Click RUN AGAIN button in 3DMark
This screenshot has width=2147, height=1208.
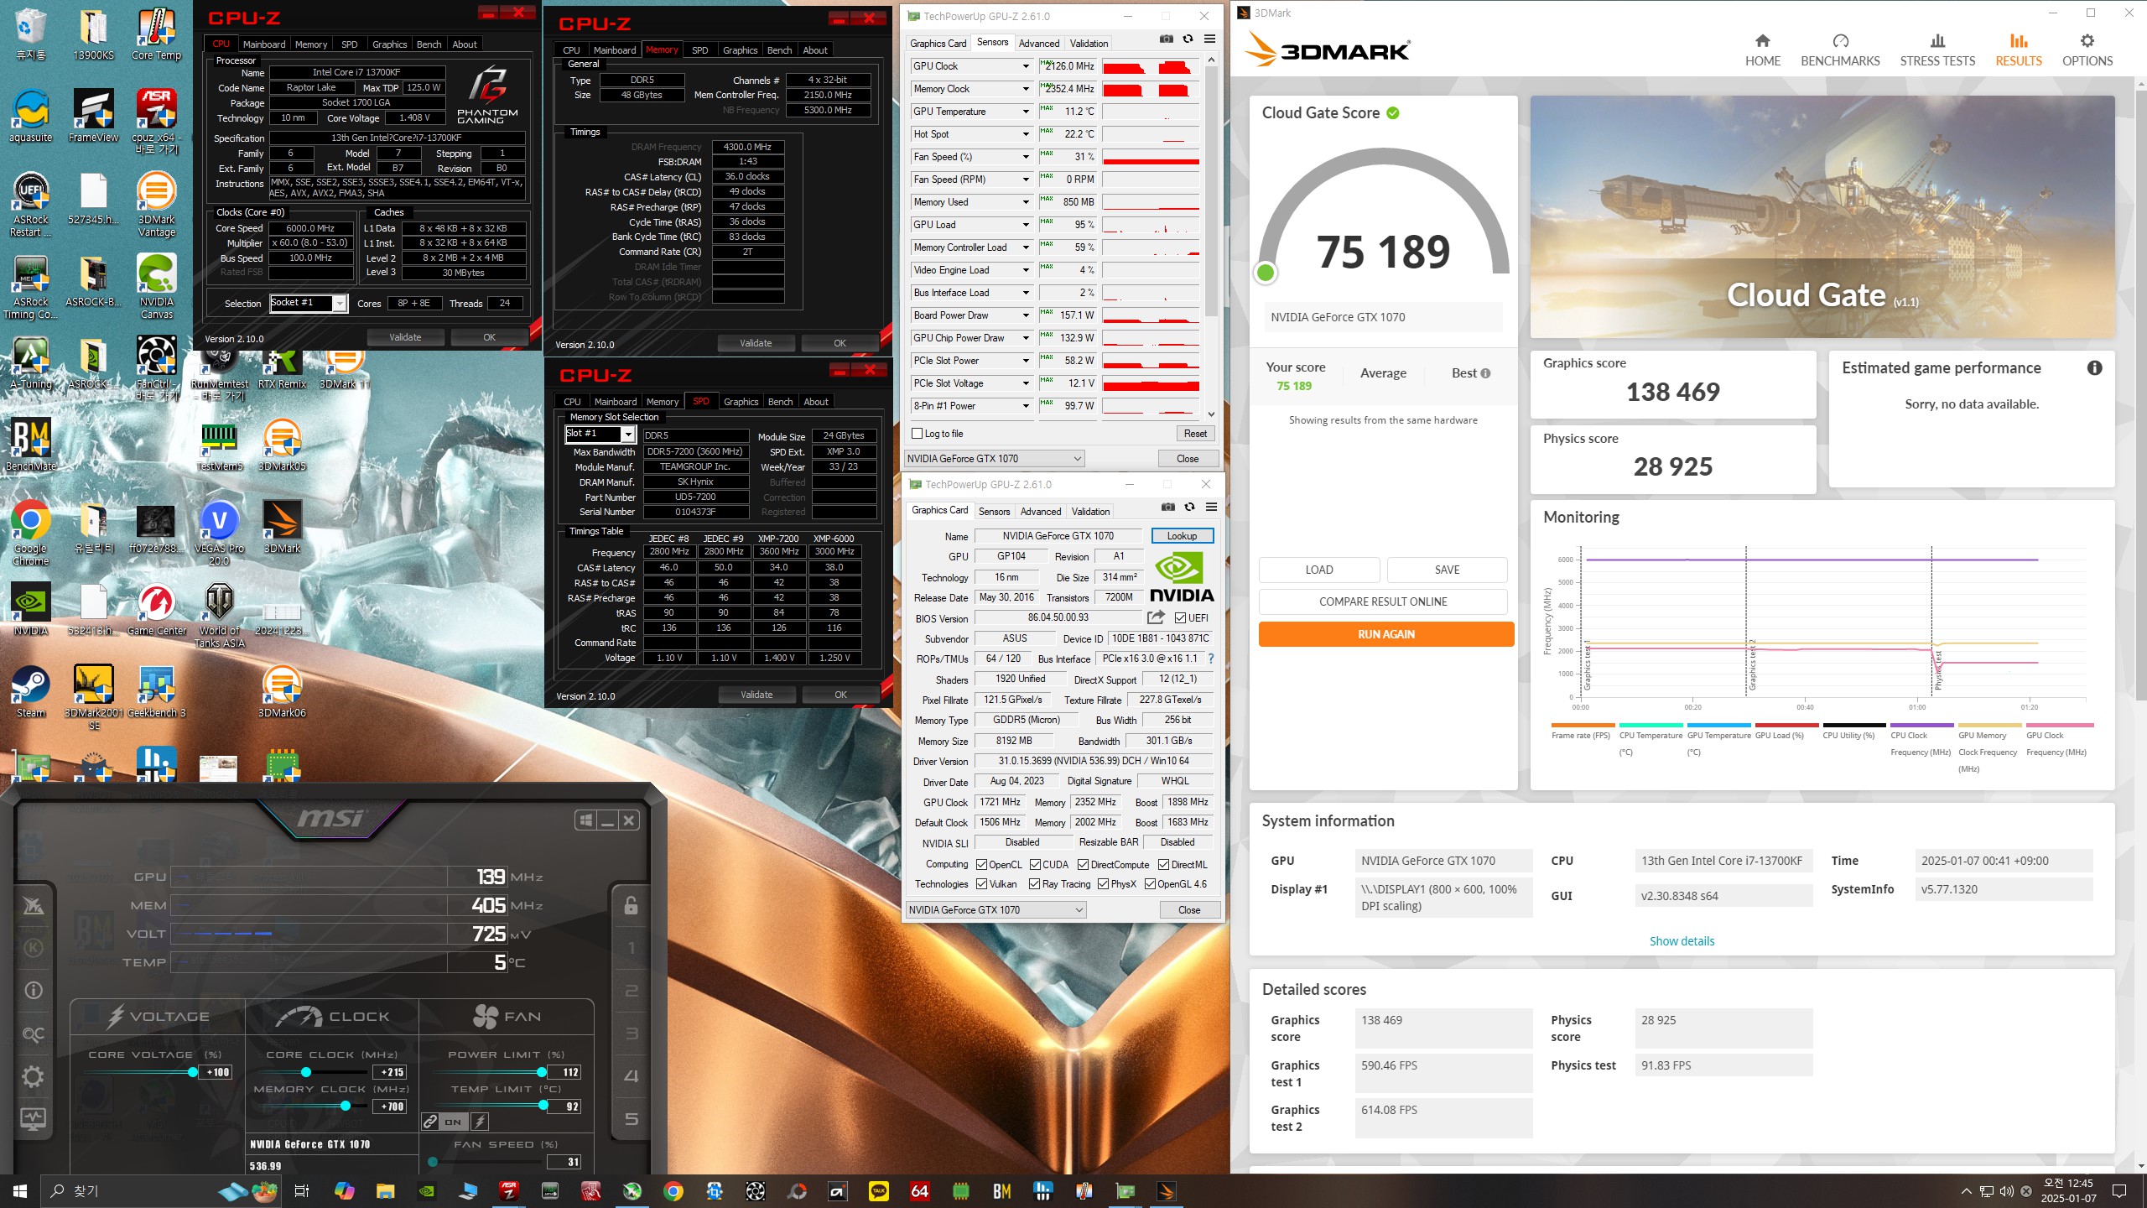click(1385, 634)
